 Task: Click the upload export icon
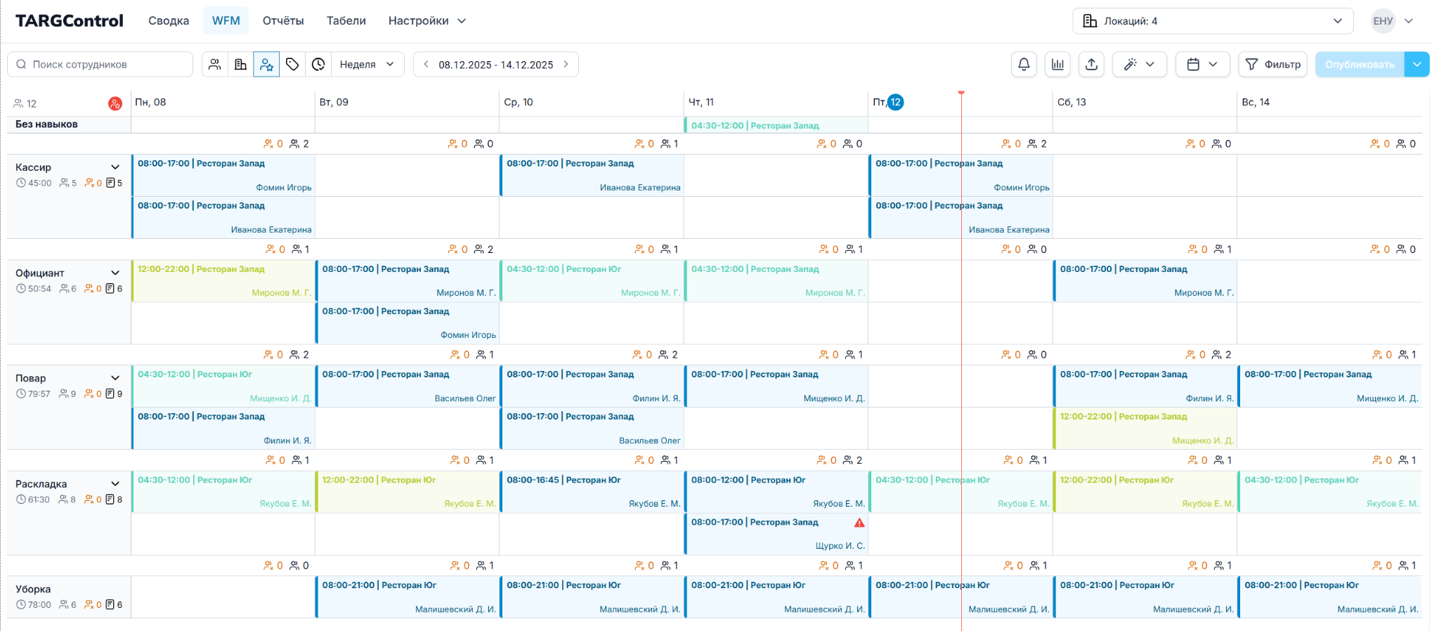[x=1091, y=65]
